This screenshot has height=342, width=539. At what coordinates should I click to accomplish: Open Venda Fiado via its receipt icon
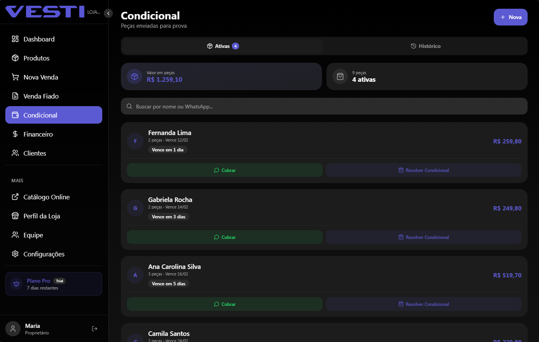tap(15, 96)
